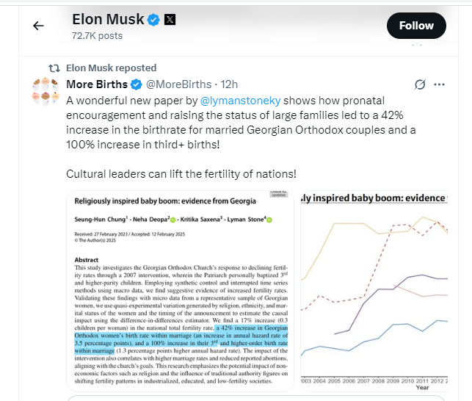Click the Elon Musk header name
The width and height of the screenshot is (472, 401).
[x=108, y=20]
